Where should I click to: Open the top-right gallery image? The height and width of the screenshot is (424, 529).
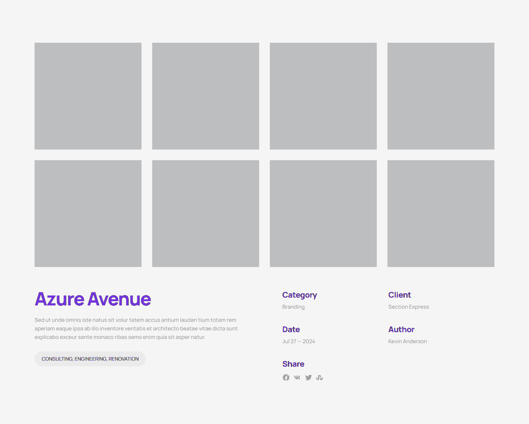click(x=441, y=95)
